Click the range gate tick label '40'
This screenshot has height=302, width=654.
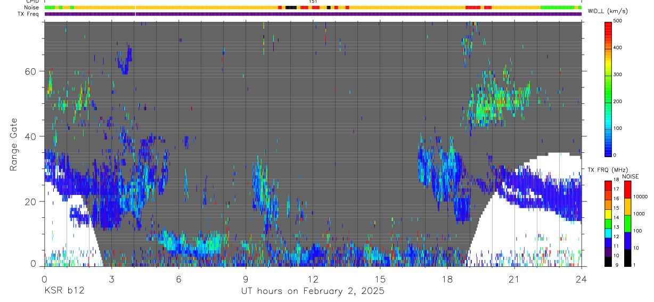31,136
